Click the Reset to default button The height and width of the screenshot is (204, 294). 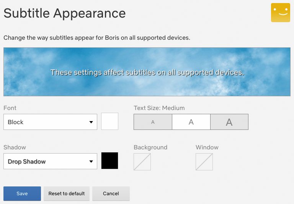(67, 194)
